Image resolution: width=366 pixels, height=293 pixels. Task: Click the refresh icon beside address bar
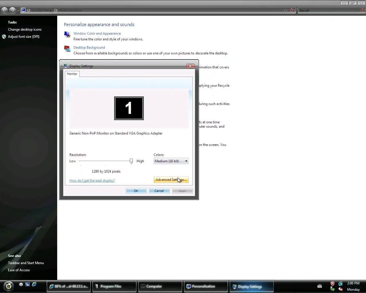coord(292,10)
